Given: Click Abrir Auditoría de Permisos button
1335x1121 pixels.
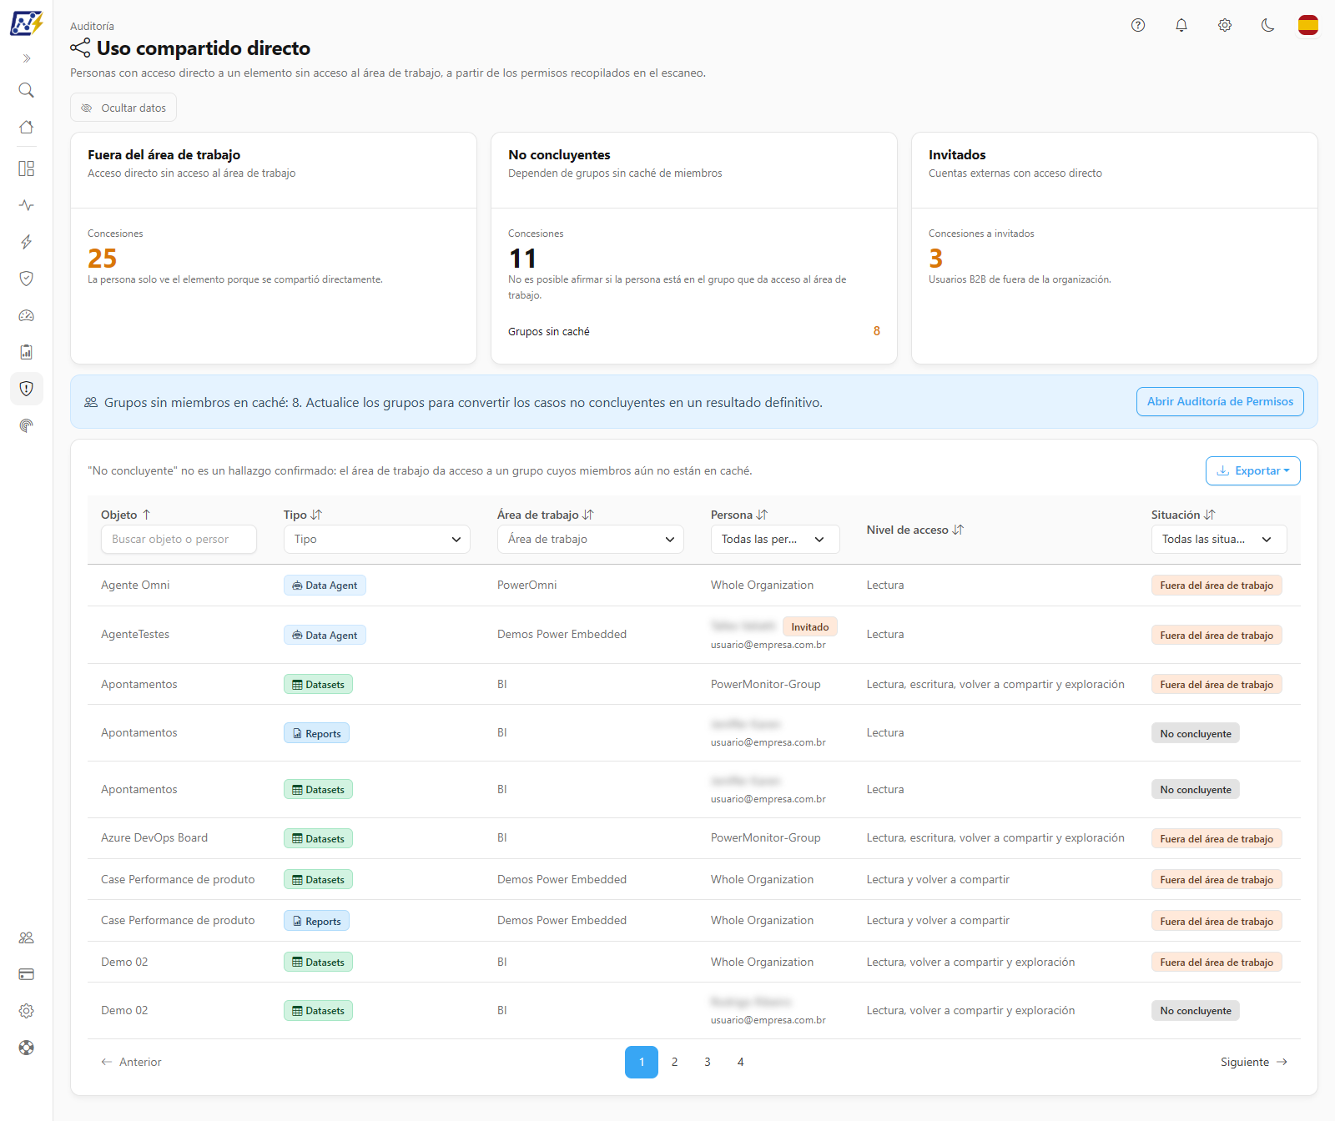Looking at the screenshot, I should pos(1220,401).
